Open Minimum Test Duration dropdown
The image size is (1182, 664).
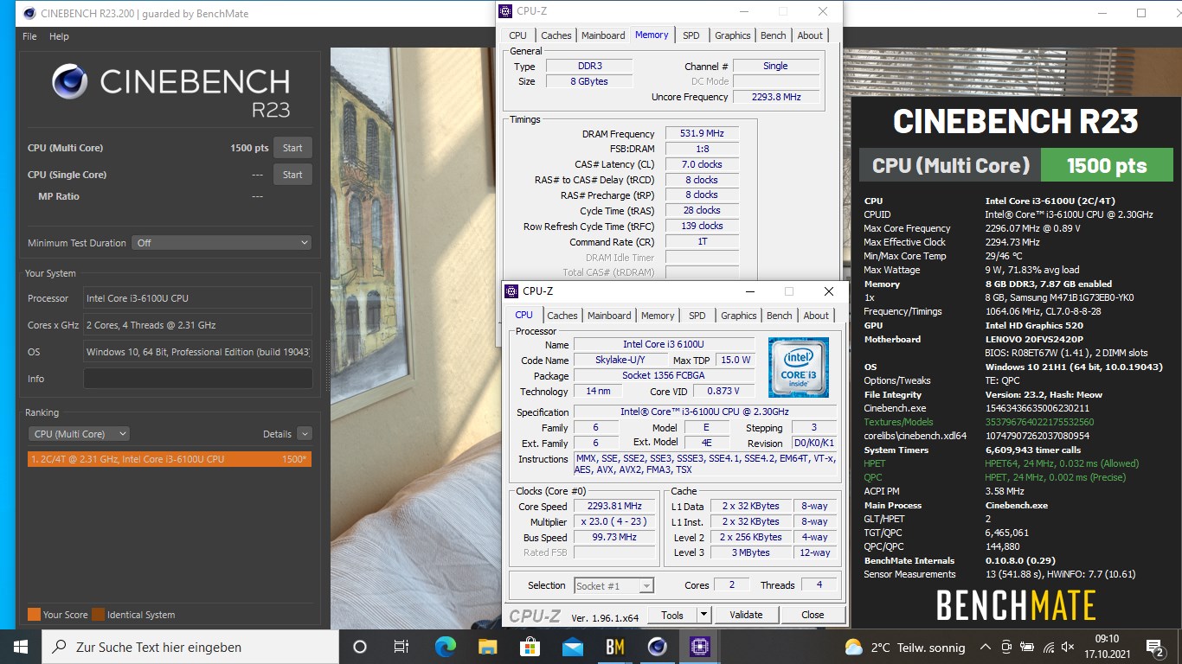[222, 243]
